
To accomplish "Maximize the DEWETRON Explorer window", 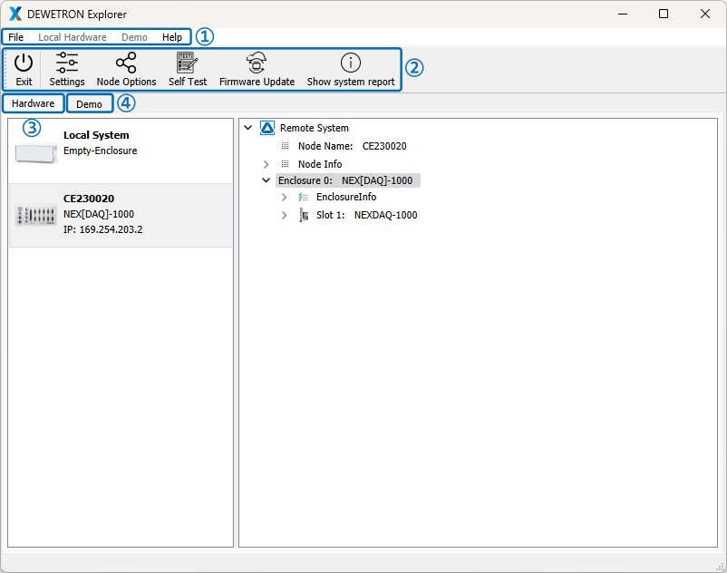I will 664,14.
